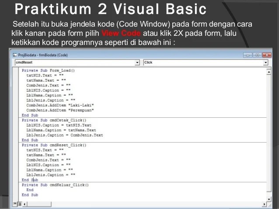Click the line 'LblNIS.Caption = txtNIS.Text'
The width and height of the screenshot is (279, 209).
59,125
